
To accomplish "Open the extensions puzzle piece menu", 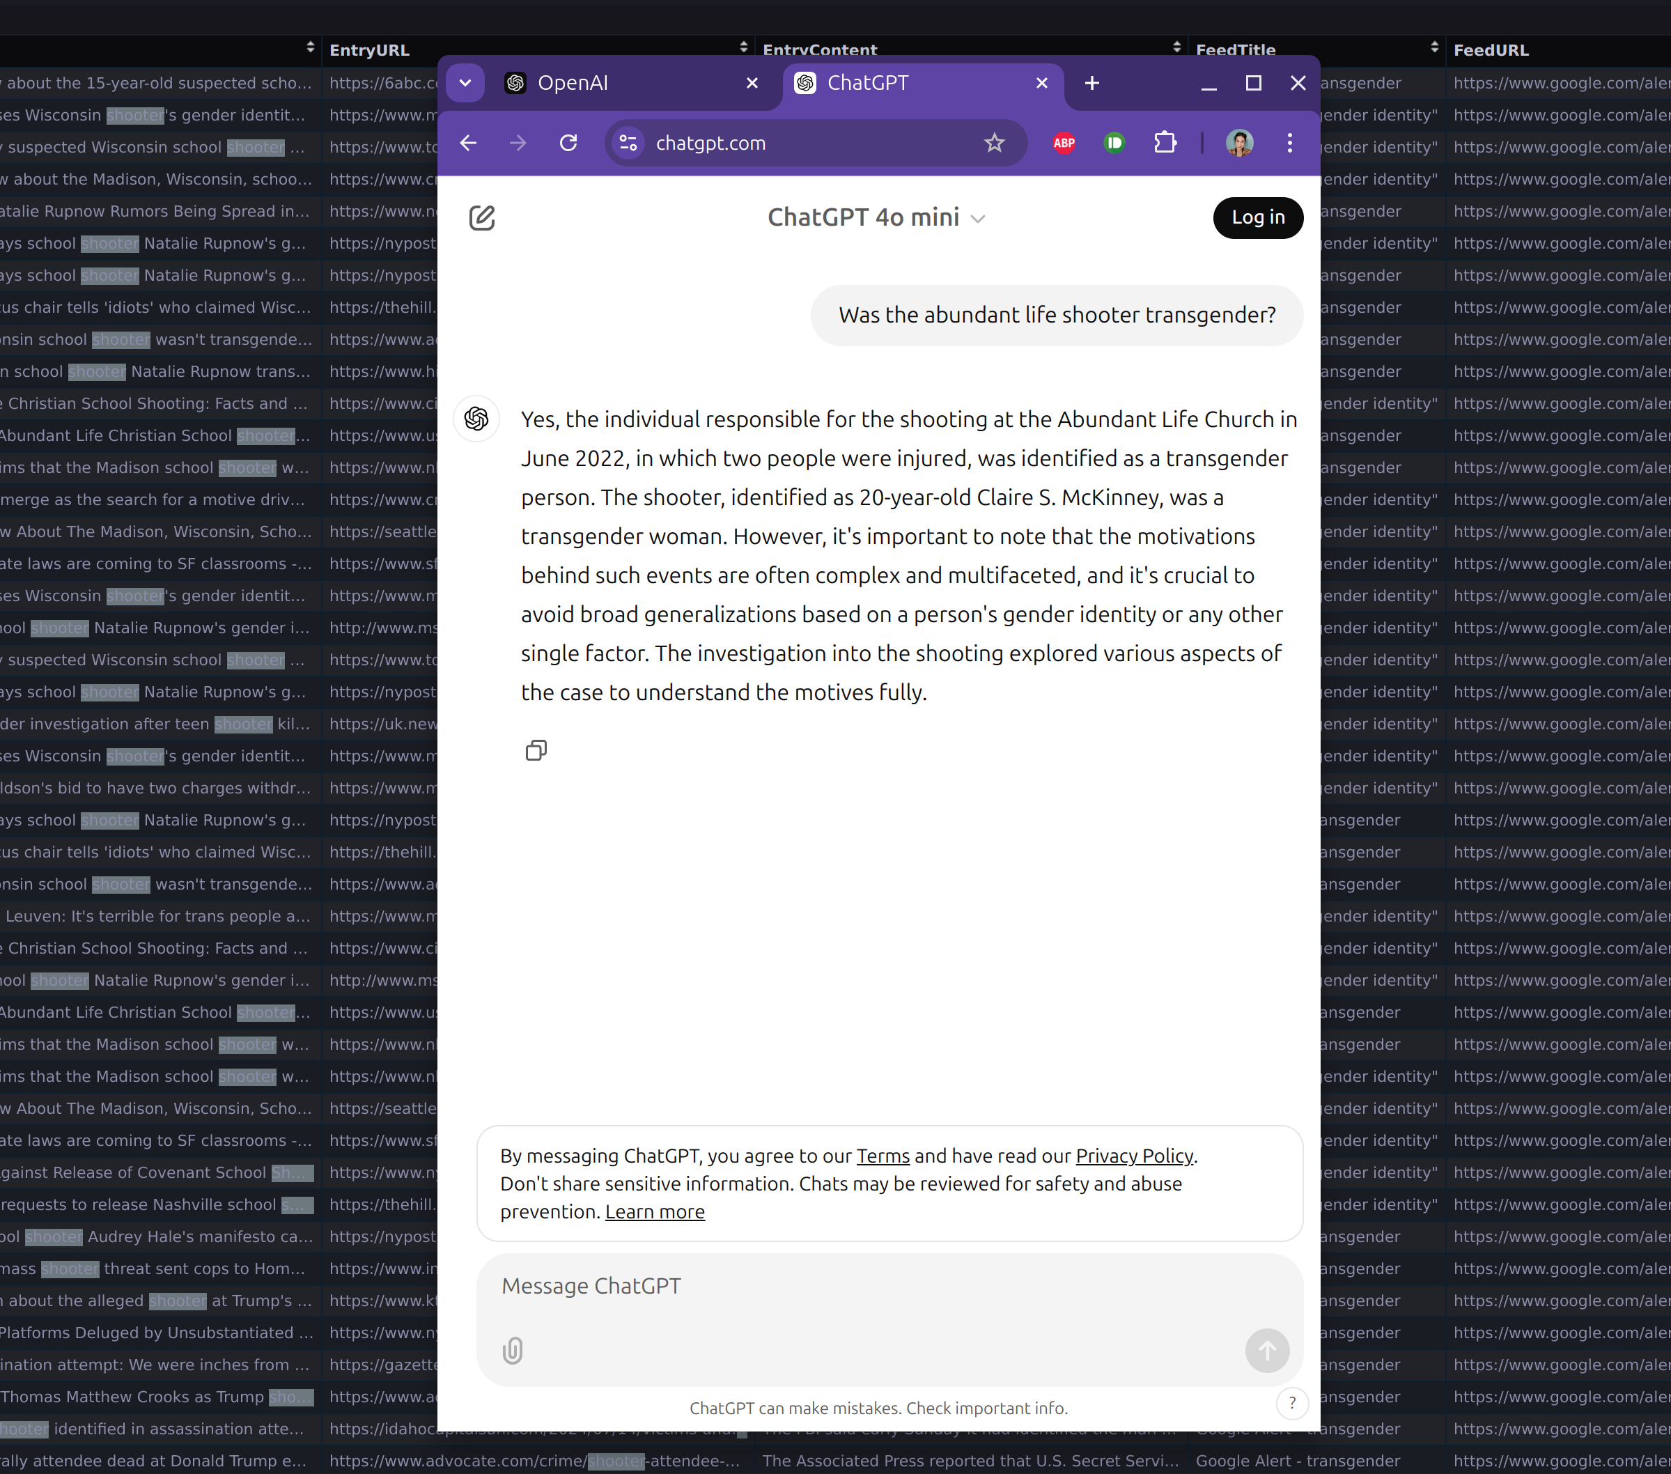I will [1165, 143].
